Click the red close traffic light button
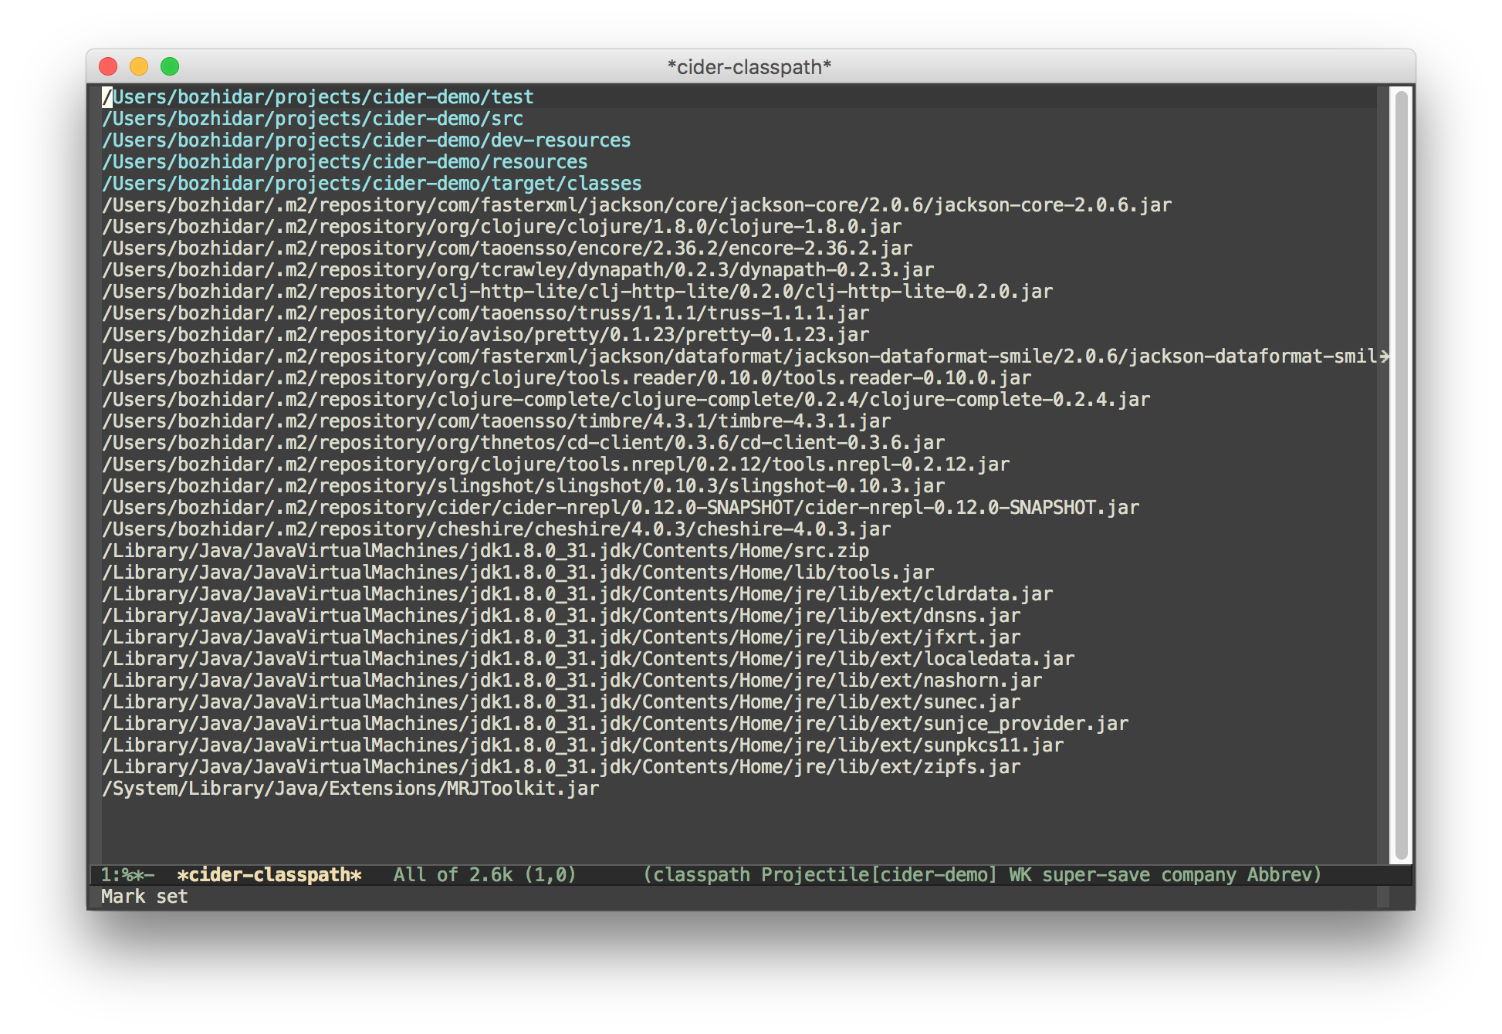 pyautogui.click(x=108, y=66)
